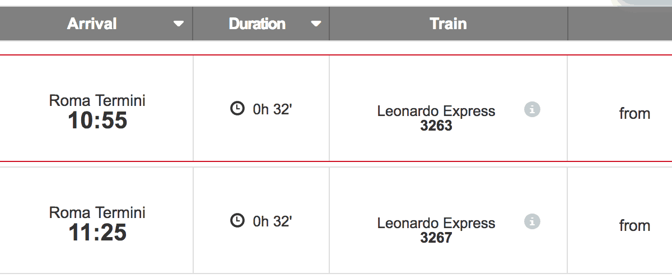Viewport: 672px width, 278px height.
Task: Click Leonardo Express name in first row
Action: [436, 111]
